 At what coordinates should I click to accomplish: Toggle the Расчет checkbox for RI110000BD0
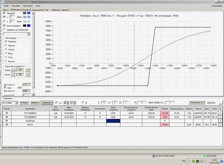(7, 117)
